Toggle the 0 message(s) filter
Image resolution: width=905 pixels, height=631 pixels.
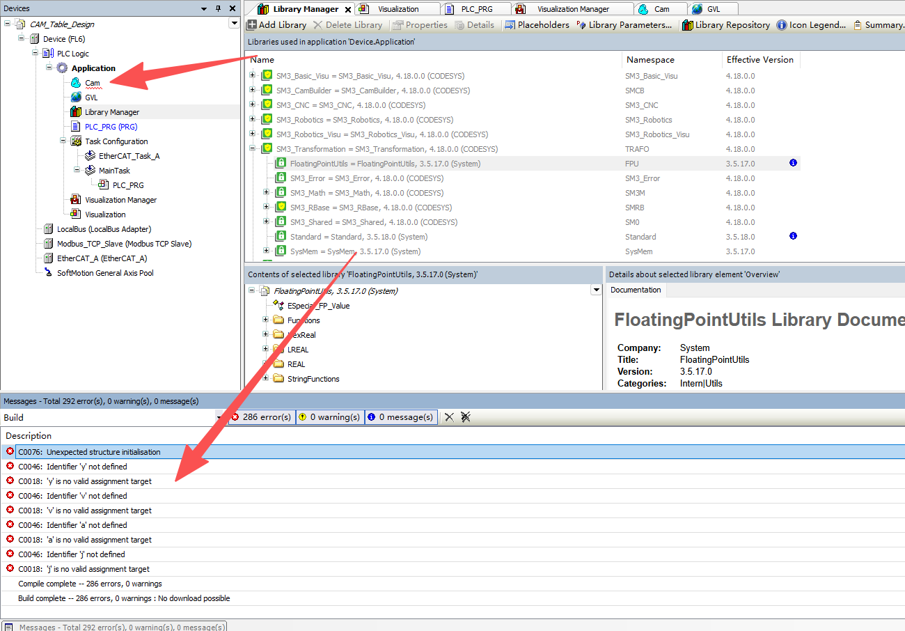pyautogui.click(x=401, y=417)
